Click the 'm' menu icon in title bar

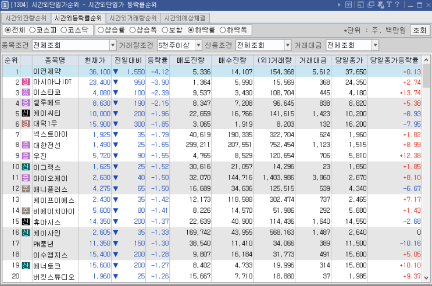click(348, 5)
